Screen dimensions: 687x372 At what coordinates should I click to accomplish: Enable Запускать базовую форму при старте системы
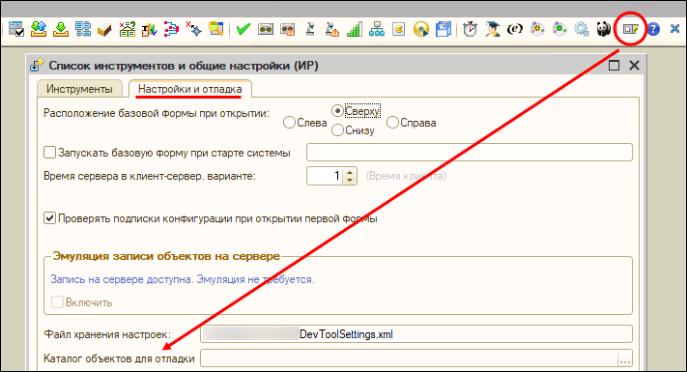(x=50, y=153)
